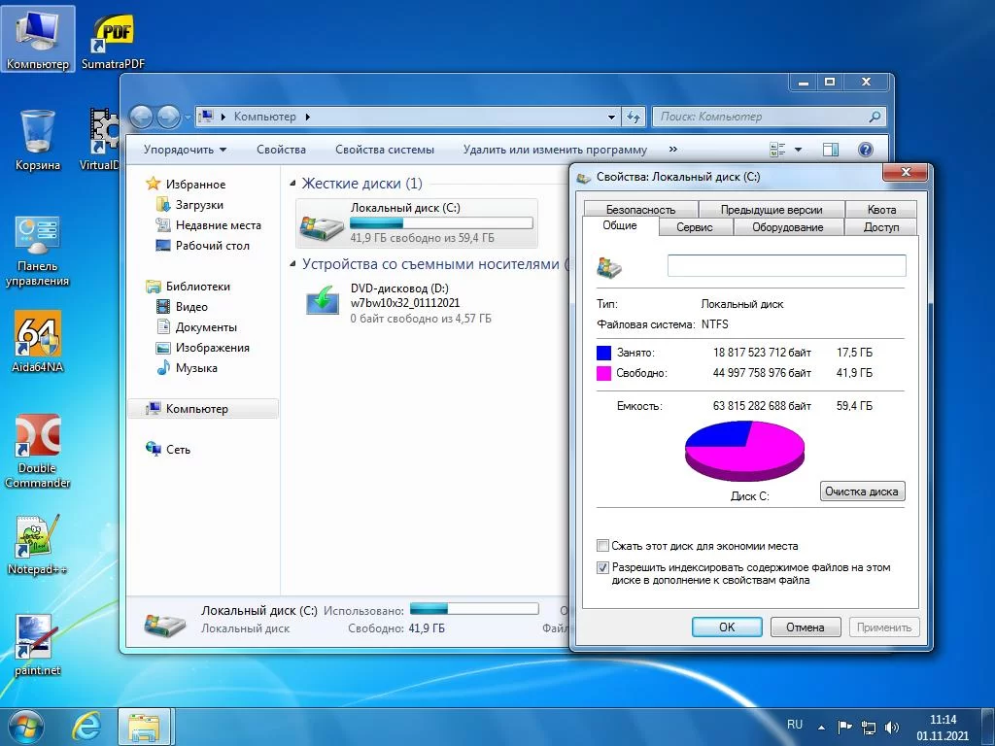995x746 pixels.
Task: Click the blue 'Занято' color swatch
Action: coord(604,353)
